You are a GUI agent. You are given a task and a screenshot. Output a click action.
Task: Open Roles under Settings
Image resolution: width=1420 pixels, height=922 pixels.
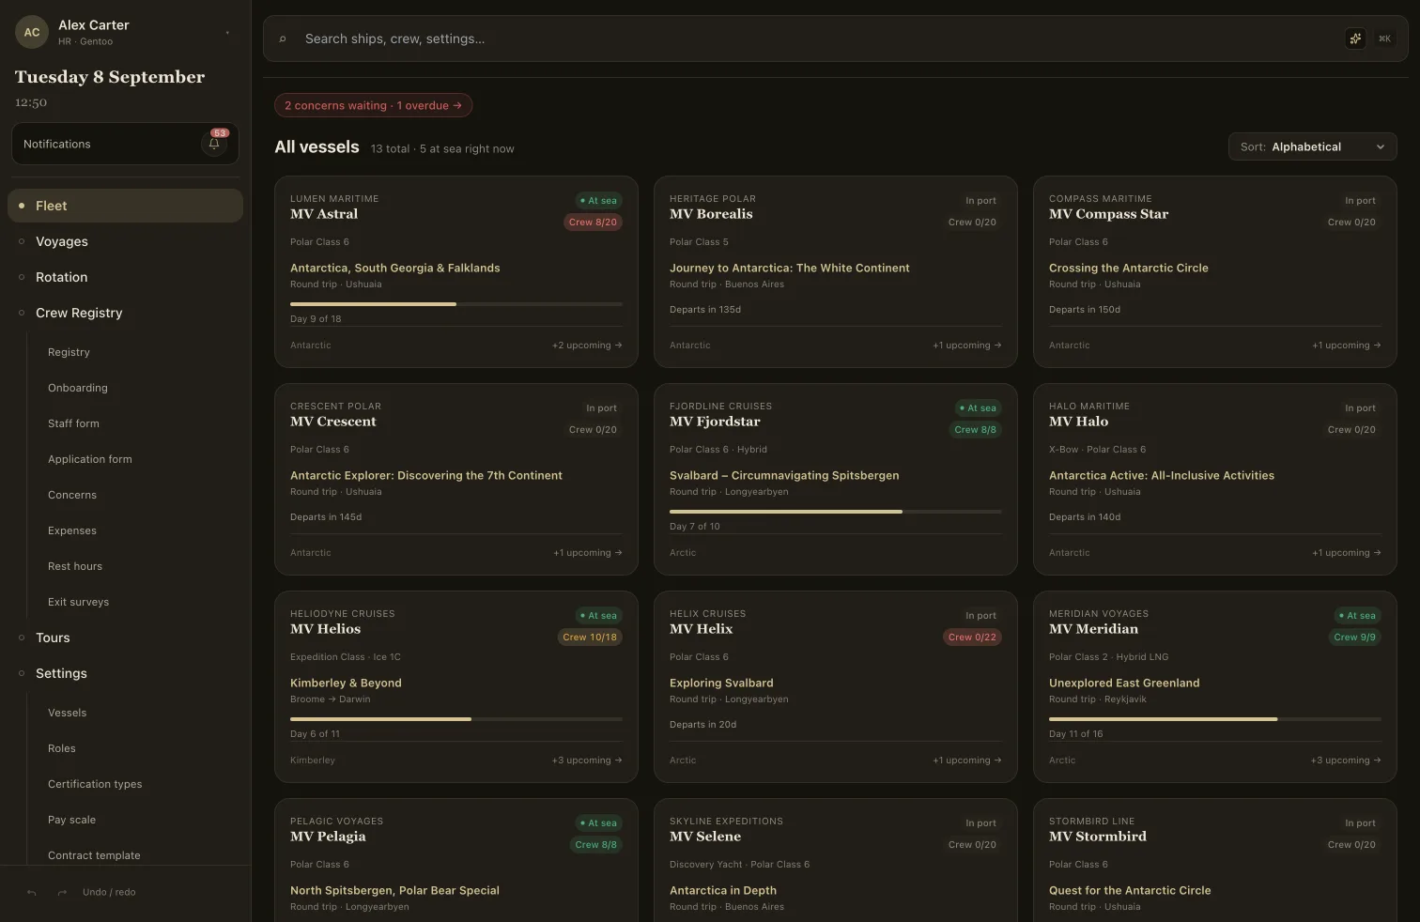point(62,748)
